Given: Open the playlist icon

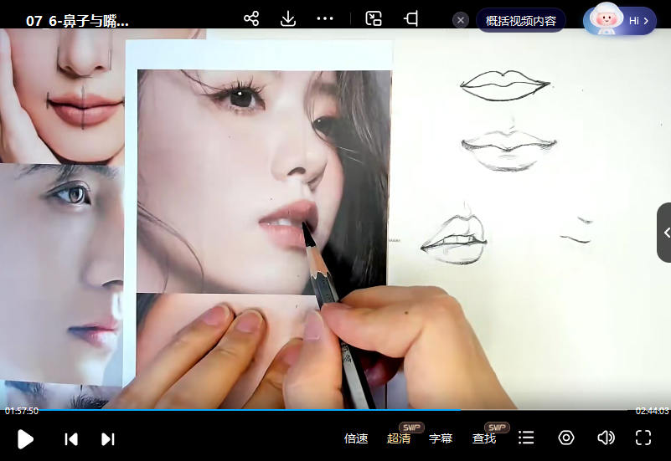Looking at the screenshot, I should click(526, 438).
